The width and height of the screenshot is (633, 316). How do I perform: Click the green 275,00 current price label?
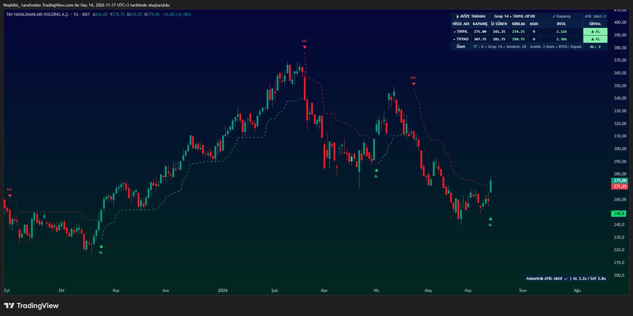click(x=619, y=180)
